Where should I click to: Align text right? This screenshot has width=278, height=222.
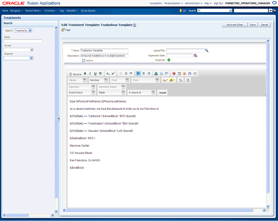coord(149,73)
